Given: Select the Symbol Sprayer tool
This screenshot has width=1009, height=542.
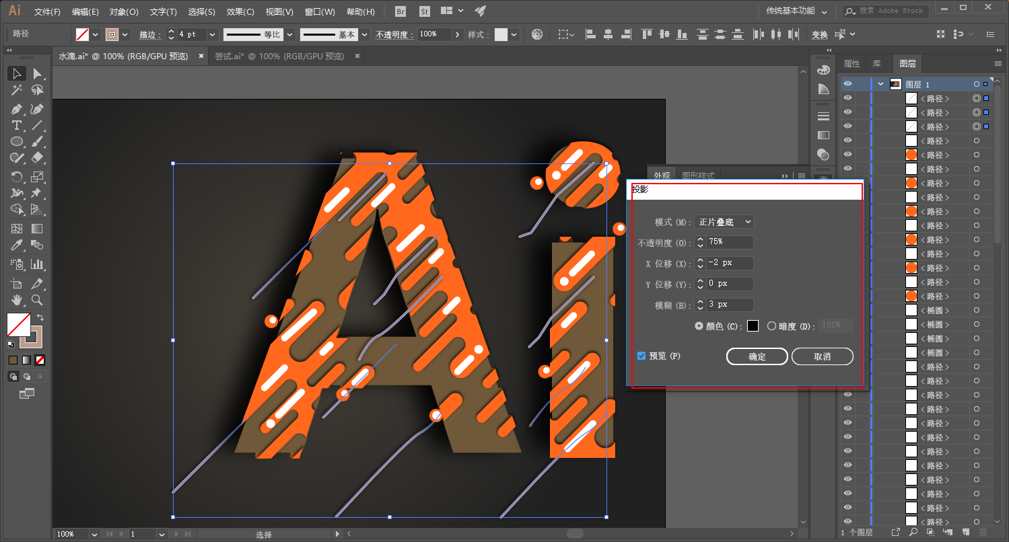Looking at the screenshot, I should (17, 264).
